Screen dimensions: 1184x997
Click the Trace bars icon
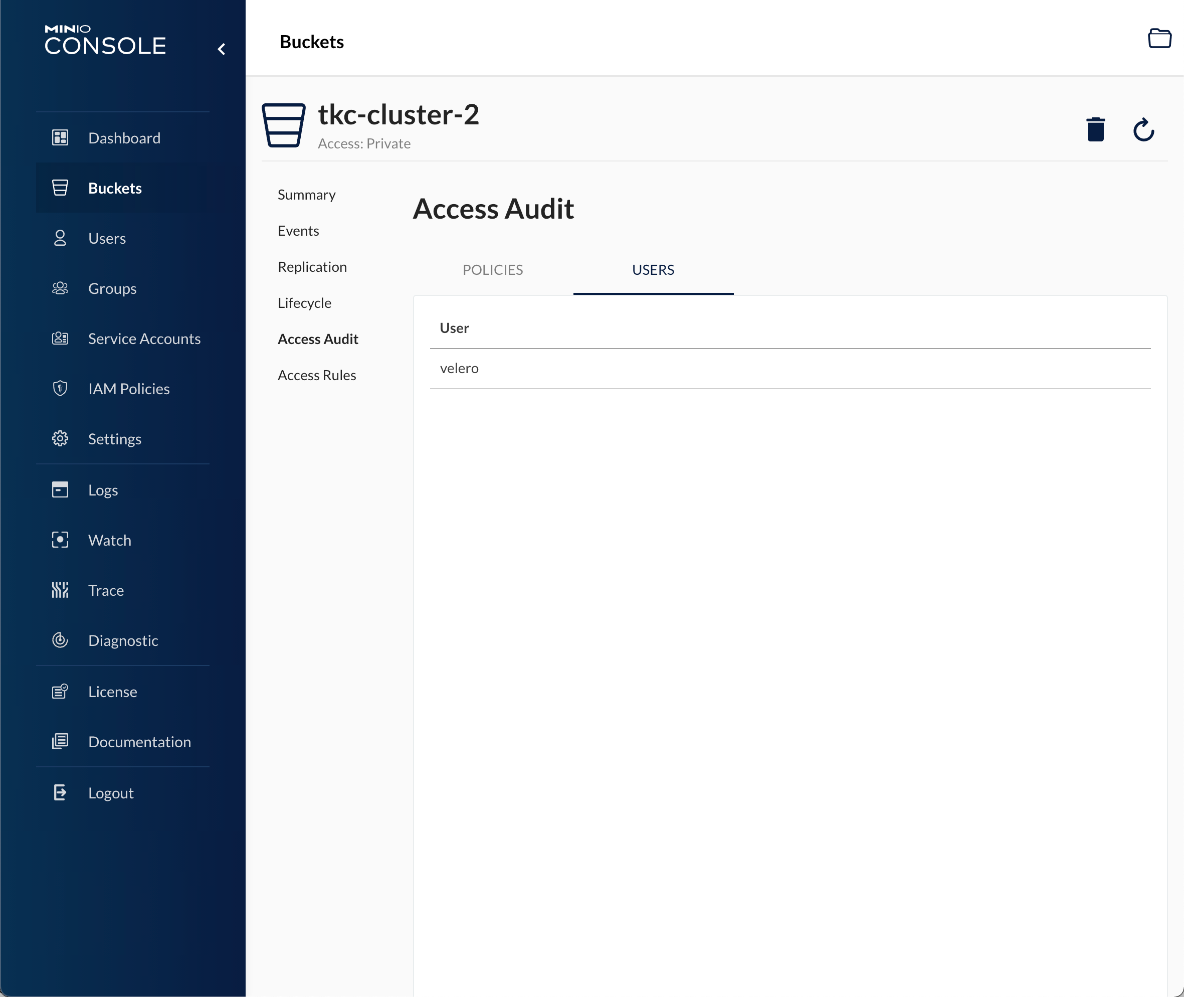(60, 589)
